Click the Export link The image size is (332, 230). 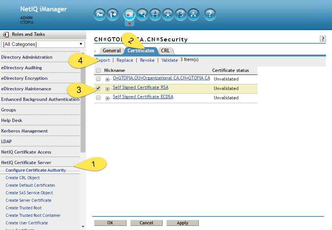point(102,60)
